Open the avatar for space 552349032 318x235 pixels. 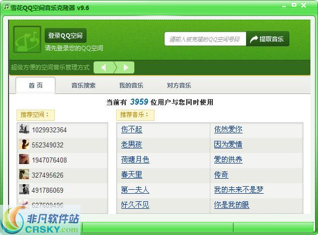click(x=24, y=144)
